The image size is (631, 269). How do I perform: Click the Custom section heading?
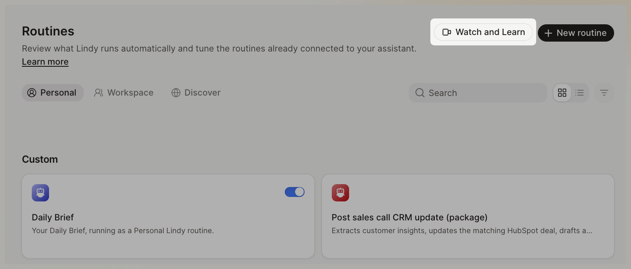tap(40, 159)
